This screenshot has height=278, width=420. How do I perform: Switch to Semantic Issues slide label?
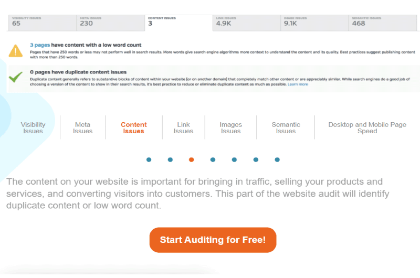click(286, 128)
